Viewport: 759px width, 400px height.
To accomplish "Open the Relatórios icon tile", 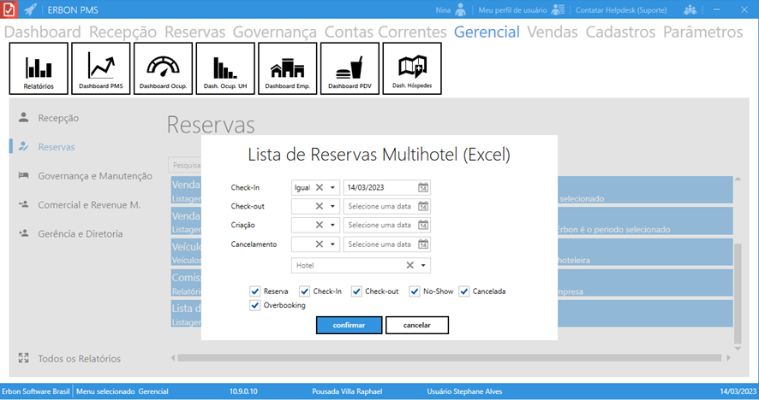I will pos(39,68).
